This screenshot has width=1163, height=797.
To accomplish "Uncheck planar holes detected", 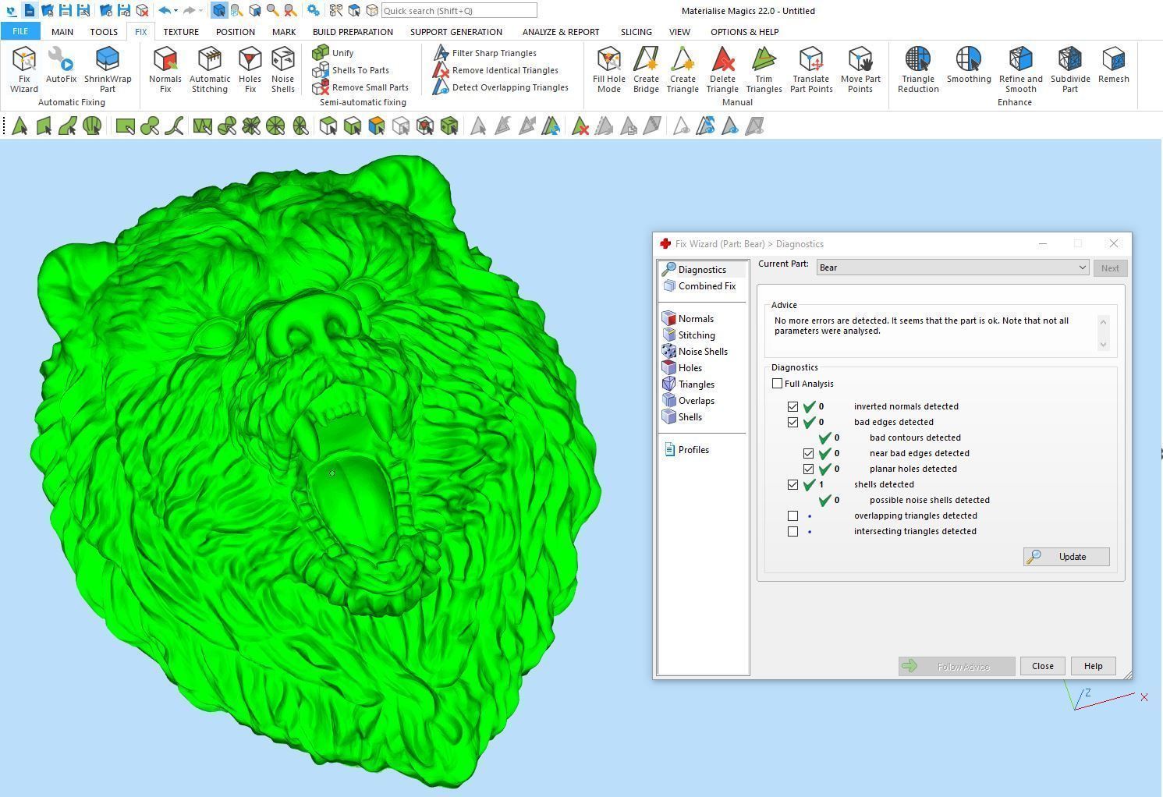I will tap(809, 469).
